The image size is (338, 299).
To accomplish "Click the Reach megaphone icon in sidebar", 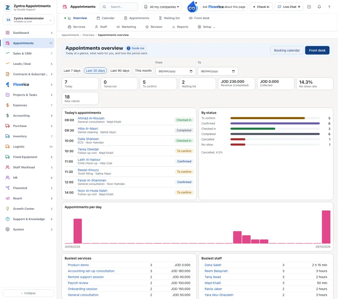I will (x=7, y=198).
